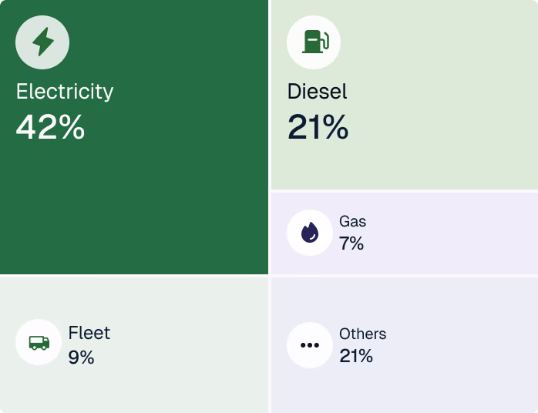
Task: Click the 21% value under Others
Action: (356, 356)
